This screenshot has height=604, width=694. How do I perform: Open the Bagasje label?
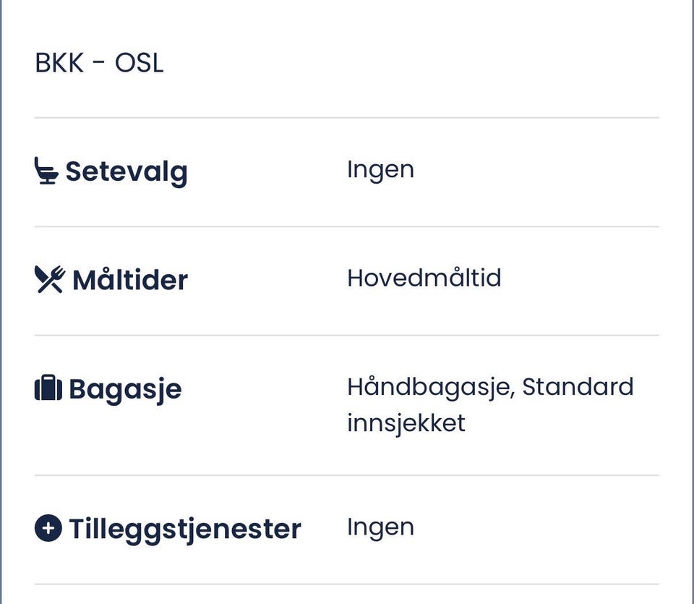tap(125, 389)
